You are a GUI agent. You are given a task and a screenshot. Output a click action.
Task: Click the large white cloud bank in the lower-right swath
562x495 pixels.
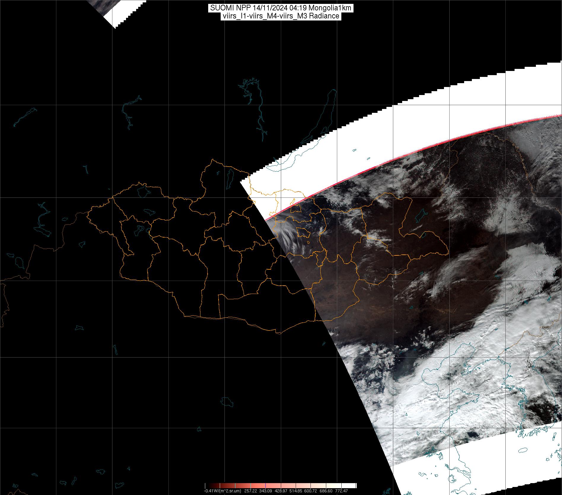[x=445, y=386]
